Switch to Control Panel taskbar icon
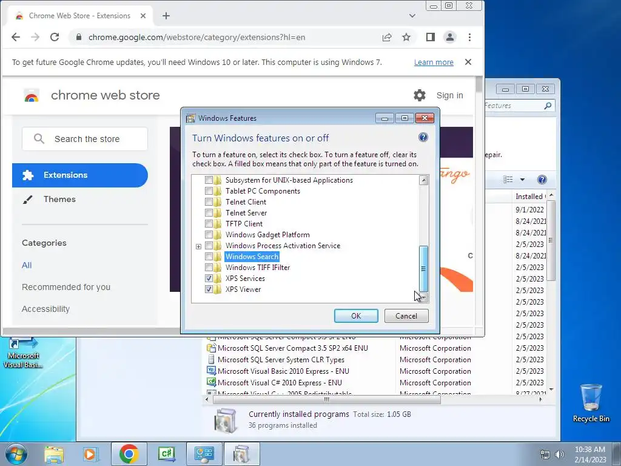Screen dimensions: 621x466 click(x=204, y=454)
